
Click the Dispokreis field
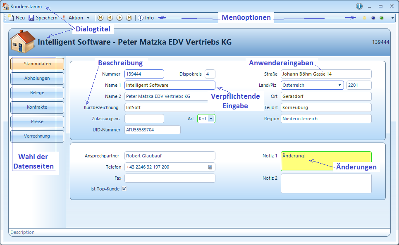pyautogui.click(x=210, y=74)
